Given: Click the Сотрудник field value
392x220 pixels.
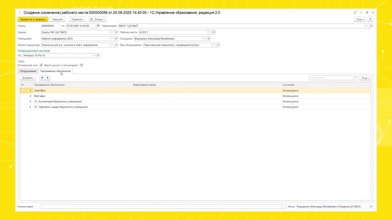Looking at the screenshot, I should pyautogui.click(x=168, y=38).
